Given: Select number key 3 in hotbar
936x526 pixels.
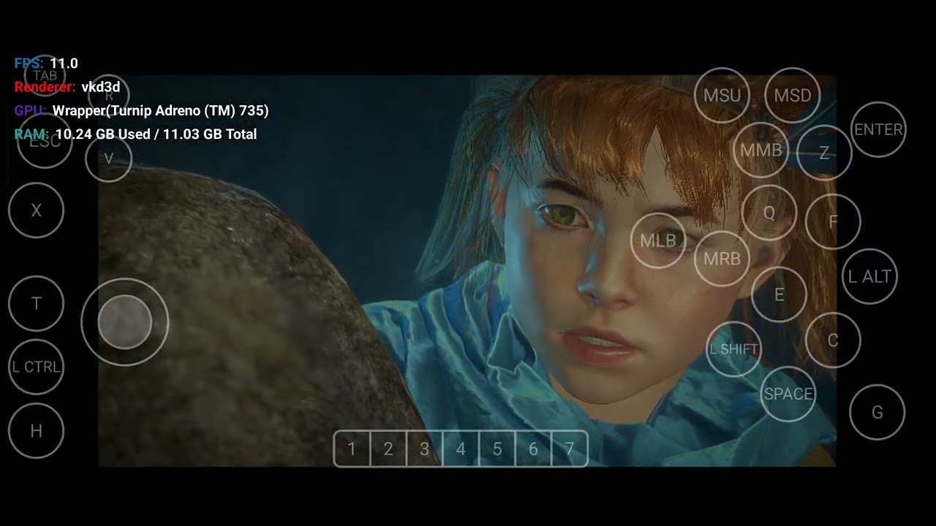Looking at the screenshot, I should pos(424,449).
